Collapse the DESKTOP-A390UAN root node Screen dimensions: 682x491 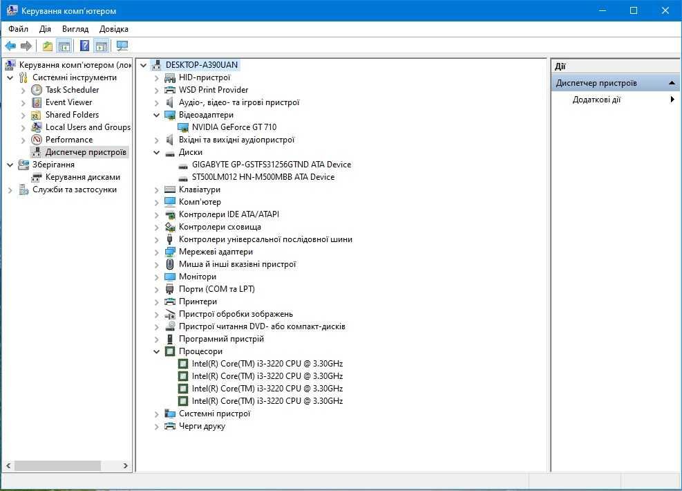[144, 65]
